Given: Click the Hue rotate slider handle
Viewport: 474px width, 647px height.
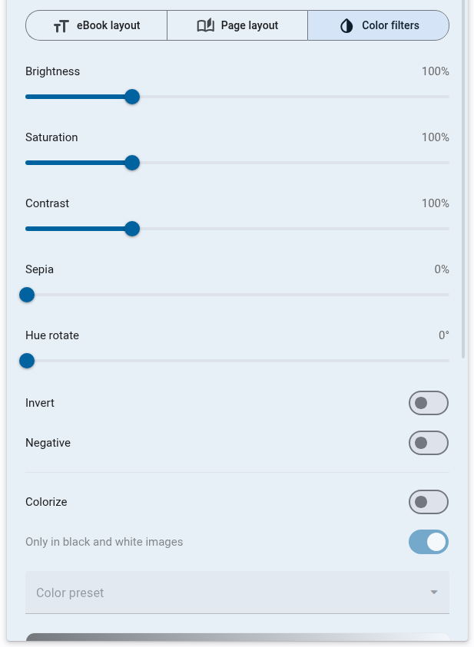Looking at the screenshot, I should click(x=27, y=361).
